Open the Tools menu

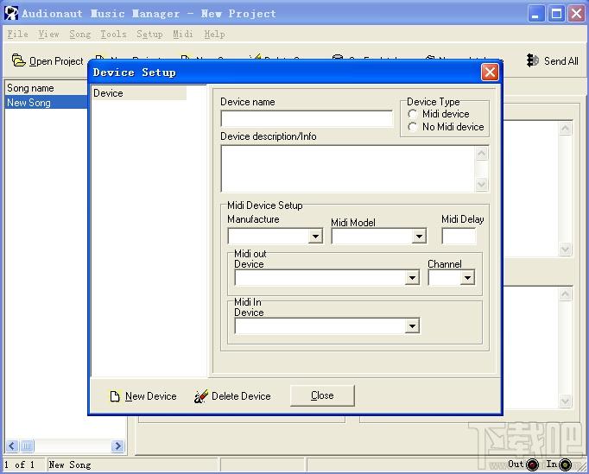113,35
